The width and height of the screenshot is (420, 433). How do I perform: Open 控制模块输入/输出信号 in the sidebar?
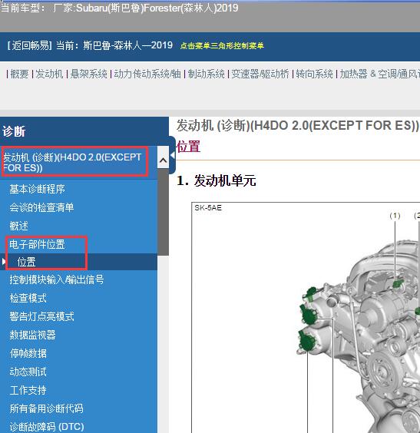tap(57, 279)
